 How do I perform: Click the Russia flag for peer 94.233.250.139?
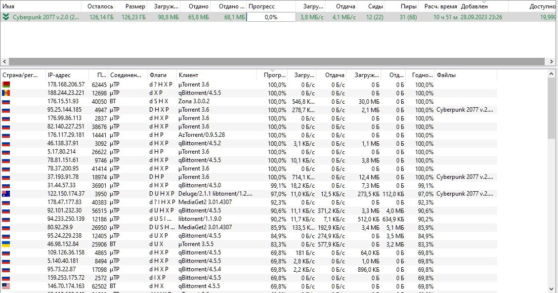(6, 219)
